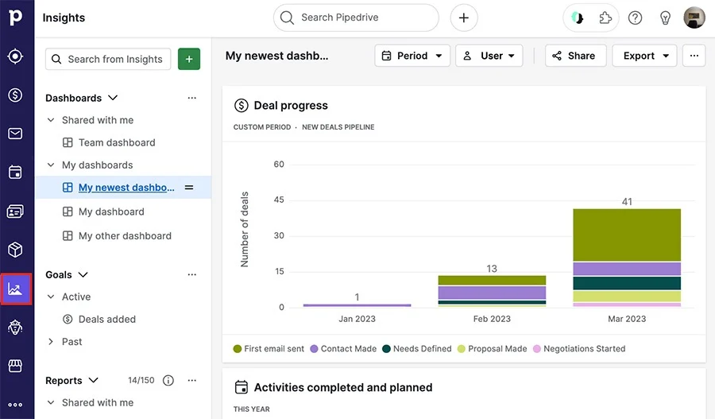715x419 pixels.
Task: Click the First email sent legend swatch
Action: click(238, 349)
